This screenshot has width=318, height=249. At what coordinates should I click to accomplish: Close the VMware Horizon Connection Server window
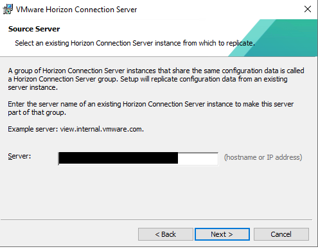pyautogui.click(x=308, y=9)
